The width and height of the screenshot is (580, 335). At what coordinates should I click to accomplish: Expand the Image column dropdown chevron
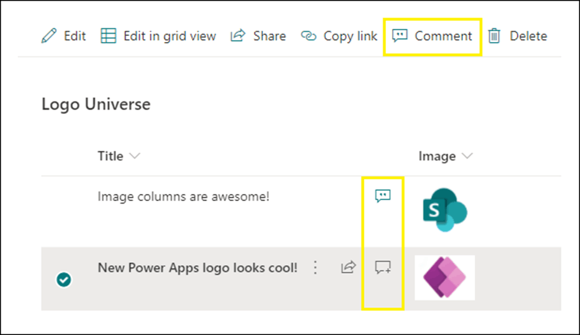coord(468,155)
